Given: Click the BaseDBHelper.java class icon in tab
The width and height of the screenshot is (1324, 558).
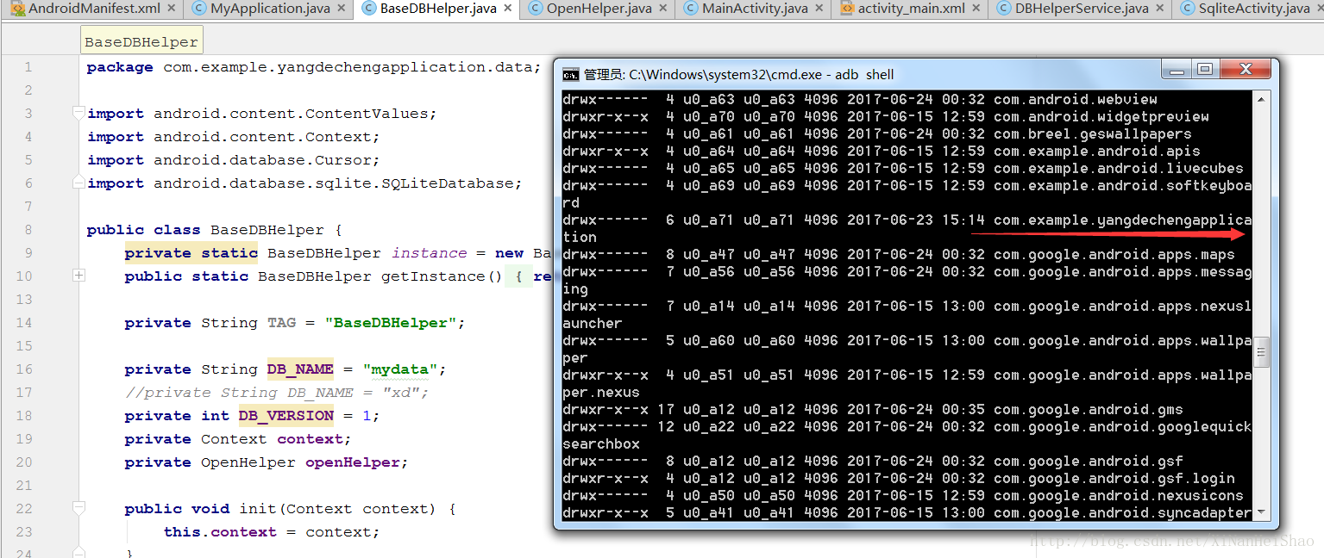Looking at the screenshot, I should coord(369,9).
